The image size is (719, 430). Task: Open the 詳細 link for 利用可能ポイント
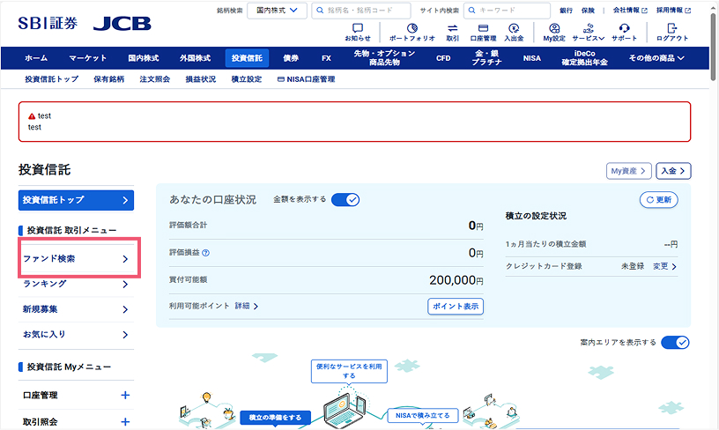tap(247, 306)
